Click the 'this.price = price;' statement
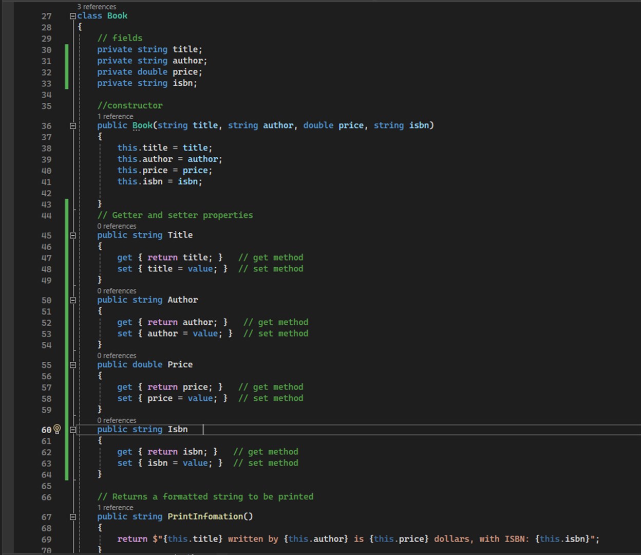This screenshot has height=555, width=641. click(x=165, y=171)
